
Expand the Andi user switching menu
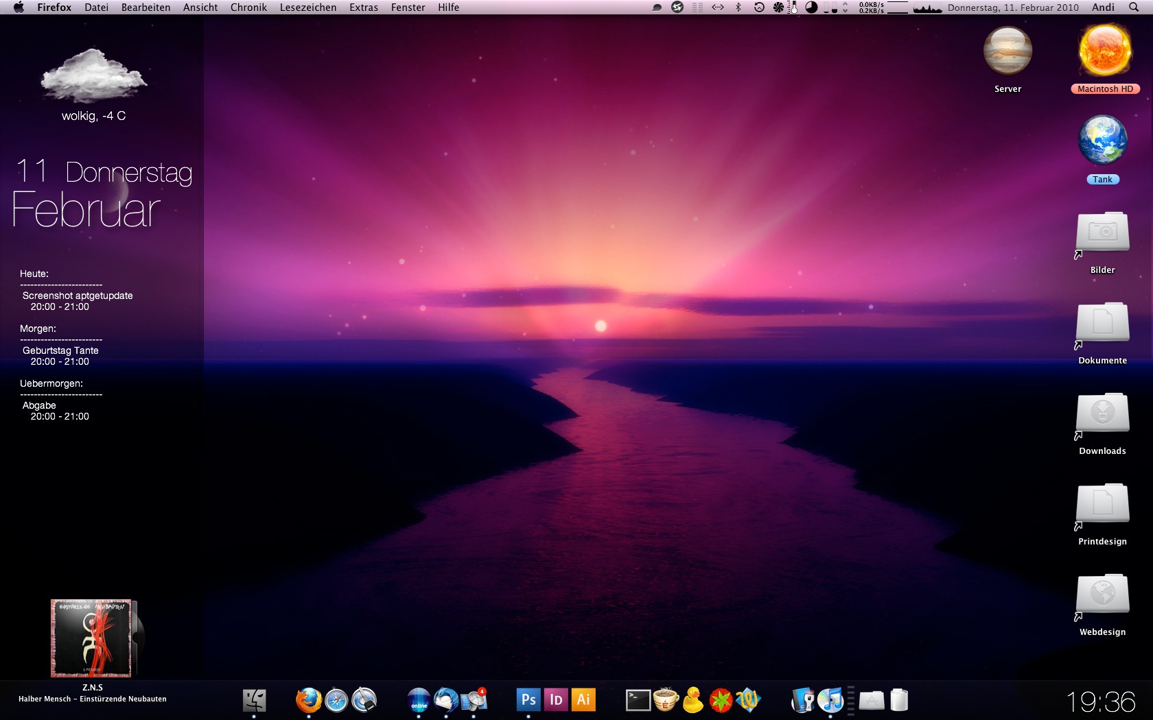pos(1103,8)
